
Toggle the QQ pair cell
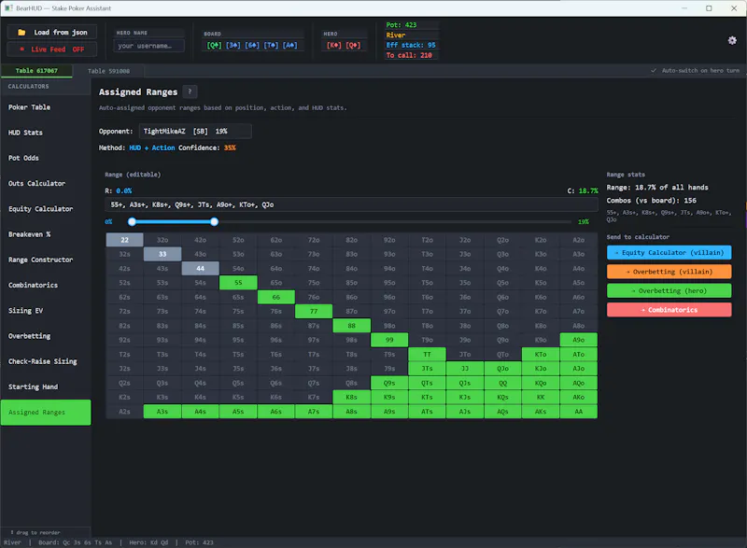point(502,383)
